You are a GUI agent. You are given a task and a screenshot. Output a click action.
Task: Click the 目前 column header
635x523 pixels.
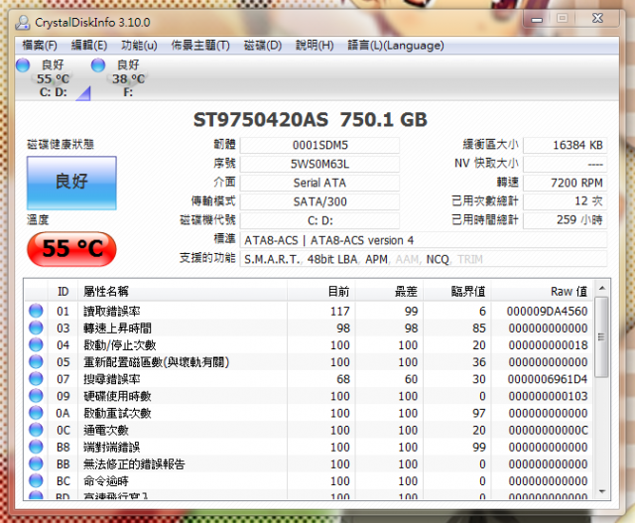pos(321,291)
